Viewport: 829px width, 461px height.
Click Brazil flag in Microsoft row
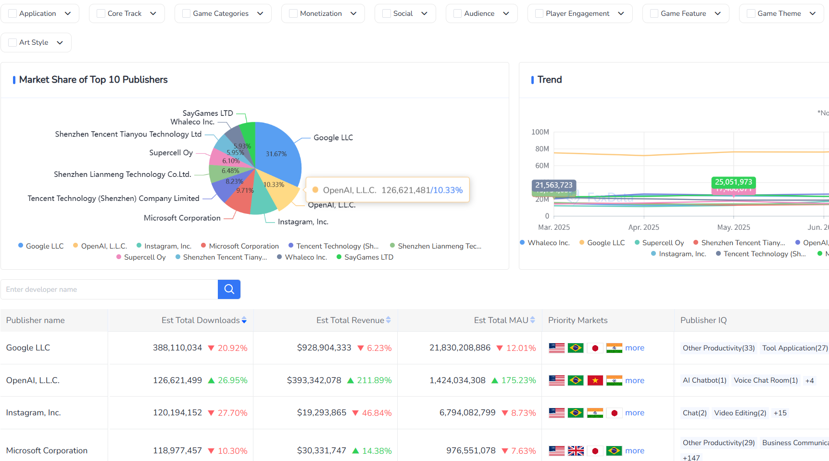(614, 451)
